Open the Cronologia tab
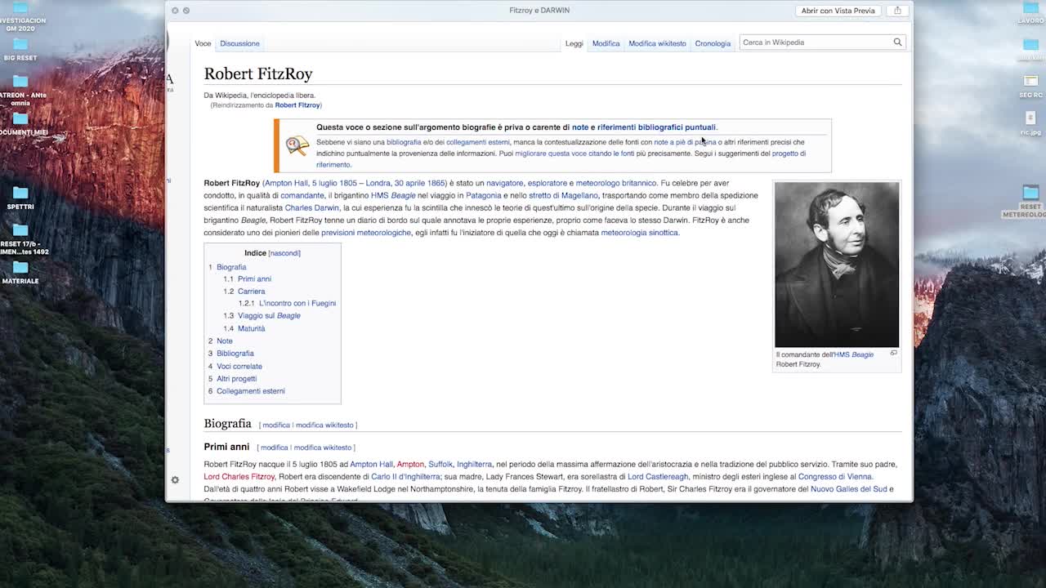This screenshot has width=1046, height=588. [713, 43]
